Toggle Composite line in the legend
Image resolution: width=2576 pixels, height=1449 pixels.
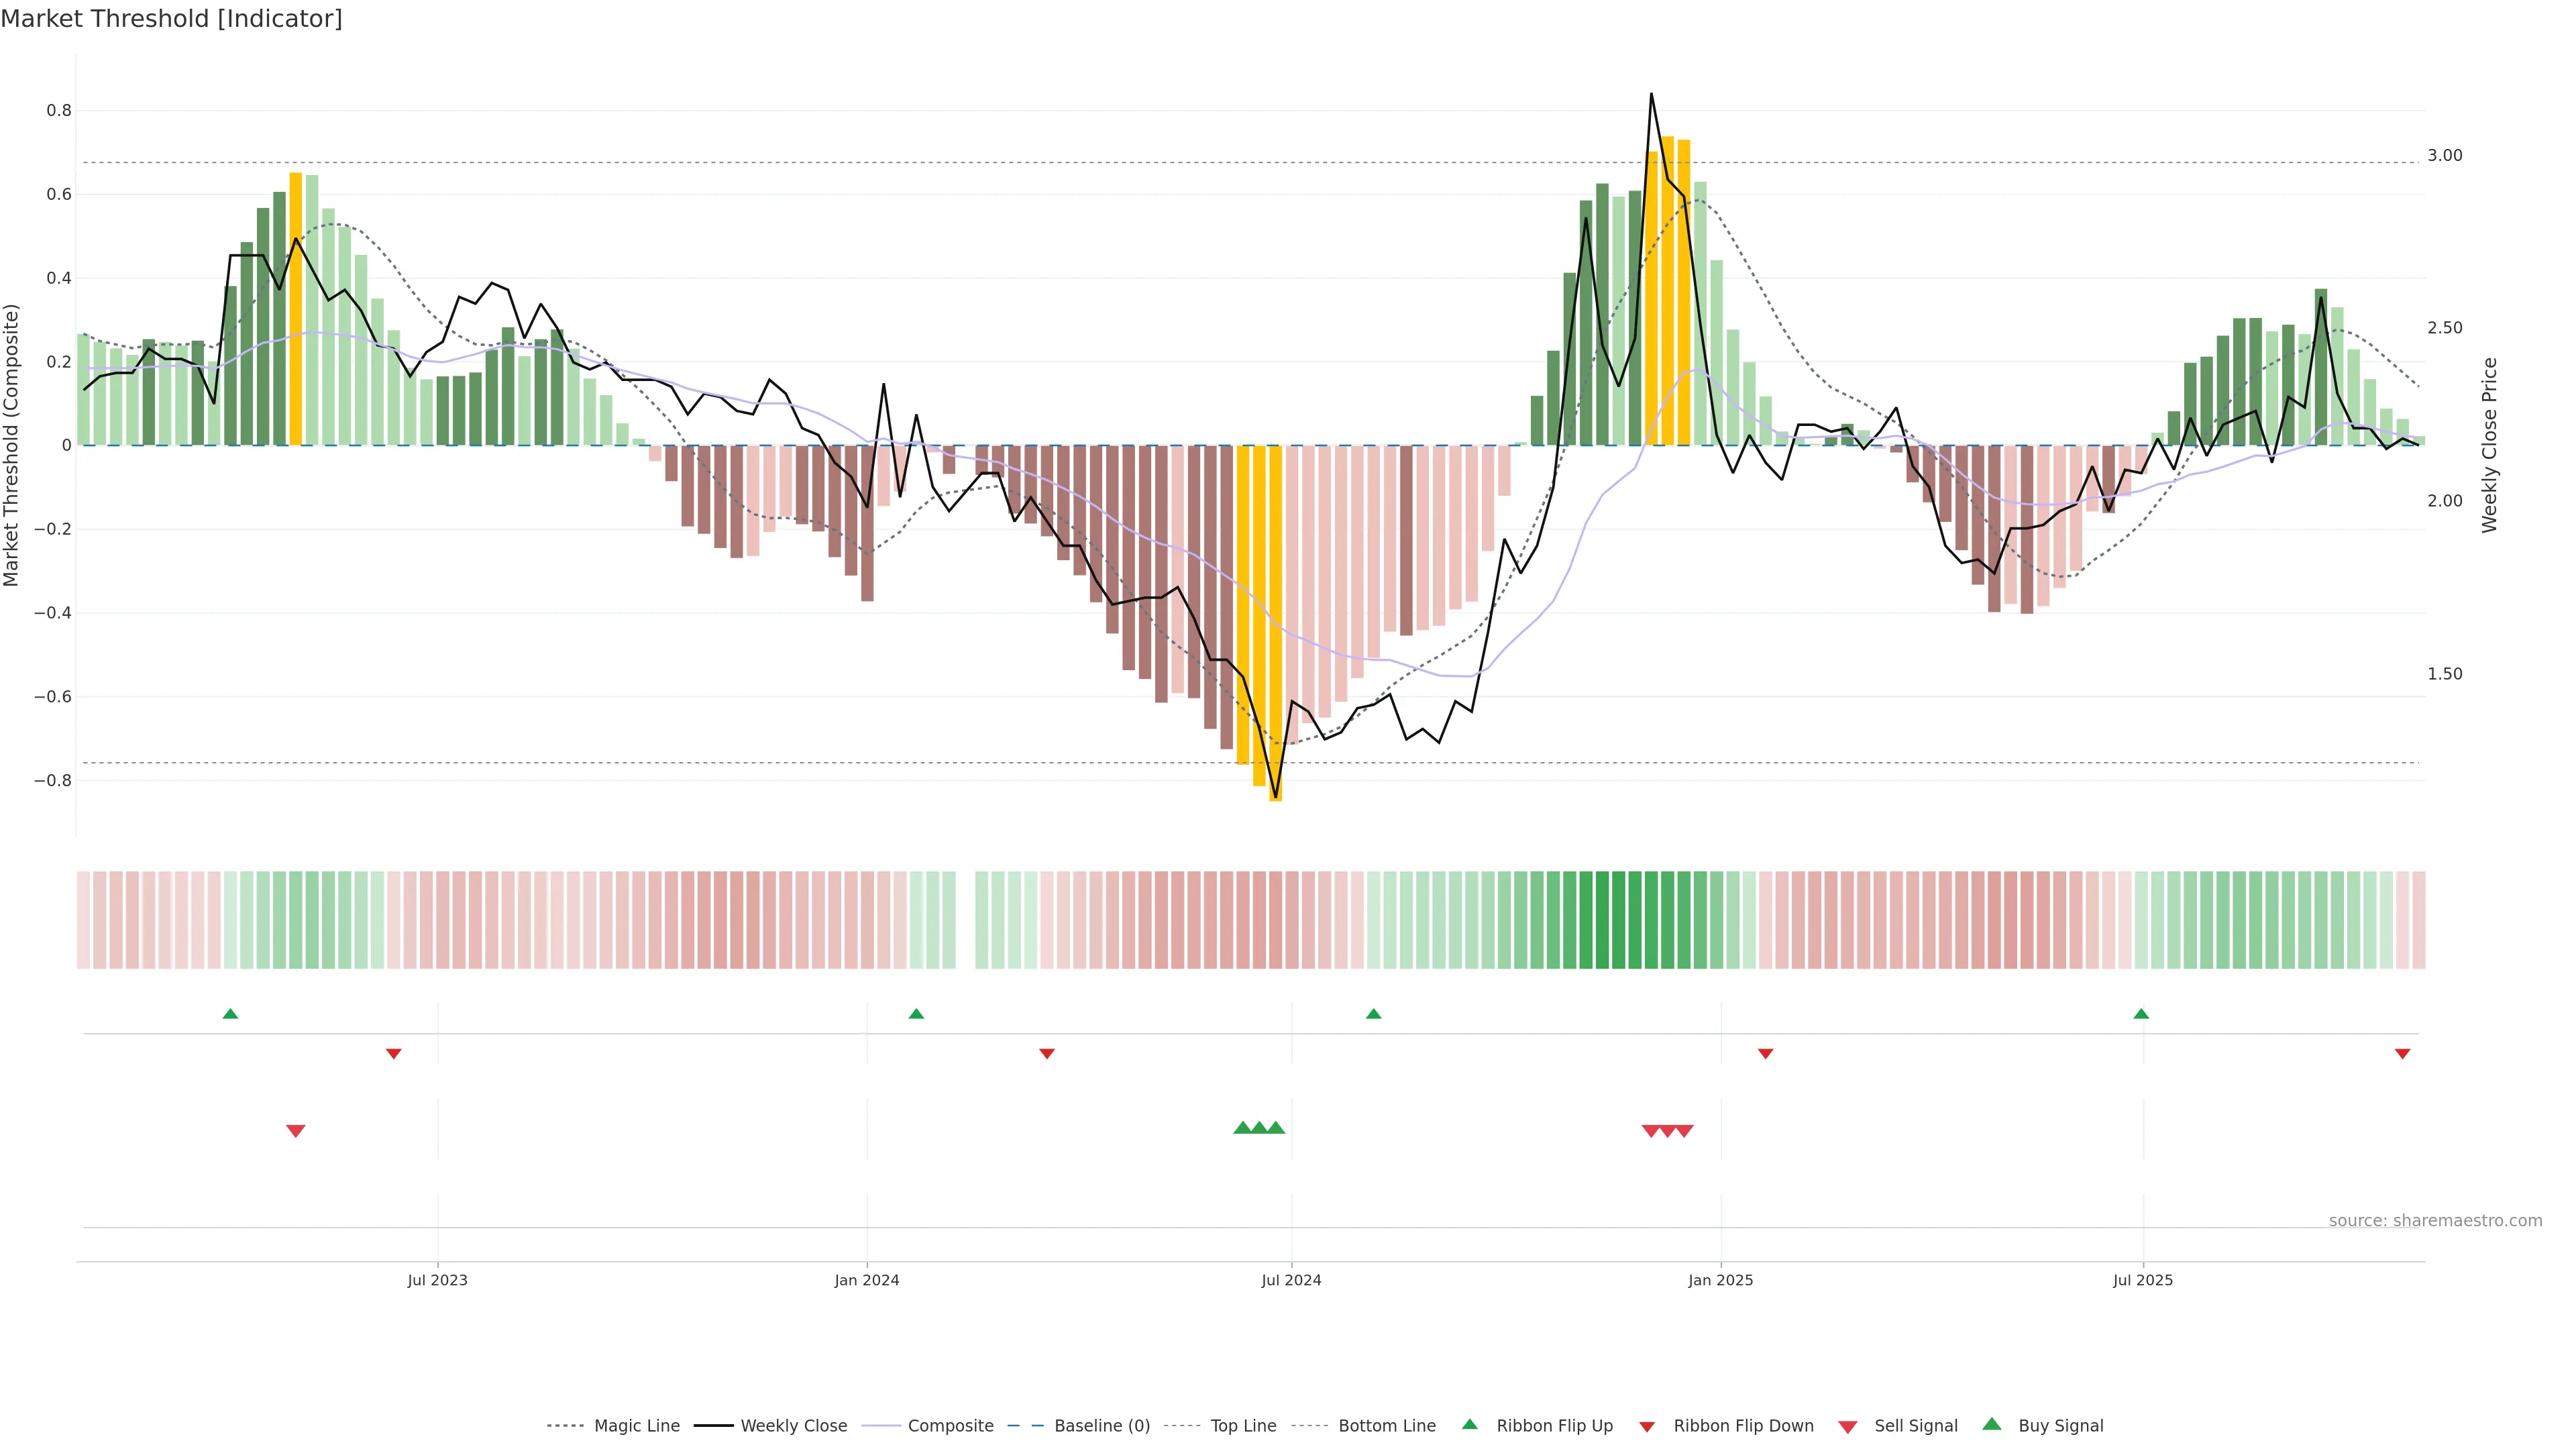coord(950,1426)
